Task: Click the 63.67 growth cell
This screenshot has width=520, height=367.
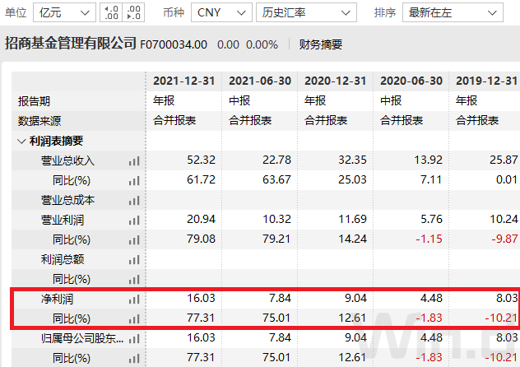Action: click(277, 180)
